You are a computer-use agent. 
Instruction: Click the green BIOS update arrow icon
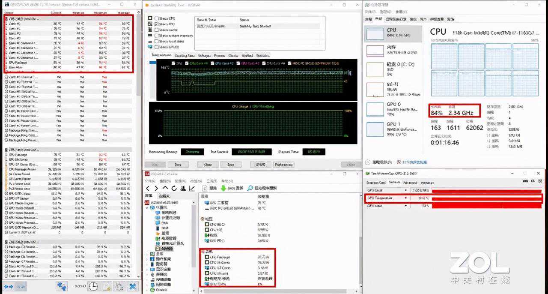pyautogui.click(x=223, y=188)
